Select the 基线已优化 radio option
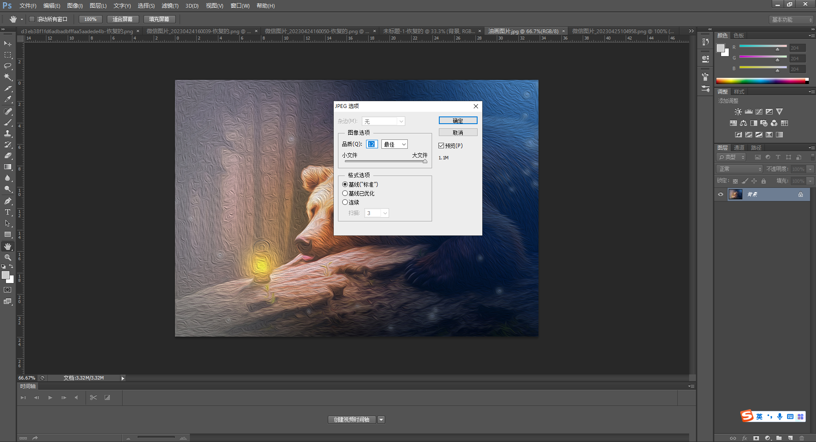The image size is (816, 442). 345,193
